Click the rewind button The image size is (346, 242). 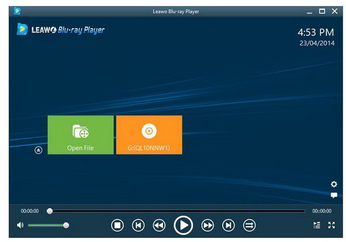click(159, 225)
